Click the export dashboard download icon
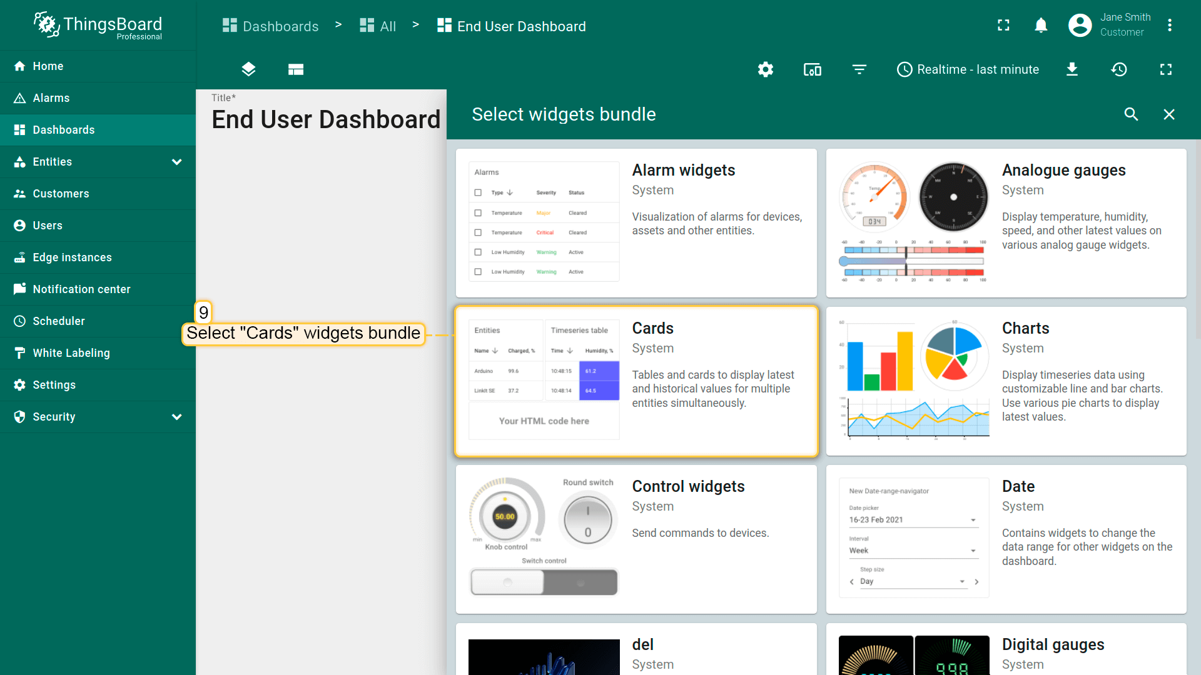Image resolution: width=1201 pixels, height=675 pixels. (1072, 69)
